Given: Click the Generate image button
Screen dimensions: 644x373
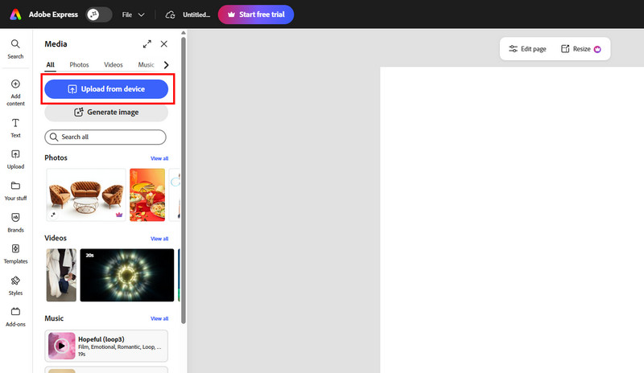Looking at the screenshot, I should coord(106,113).
